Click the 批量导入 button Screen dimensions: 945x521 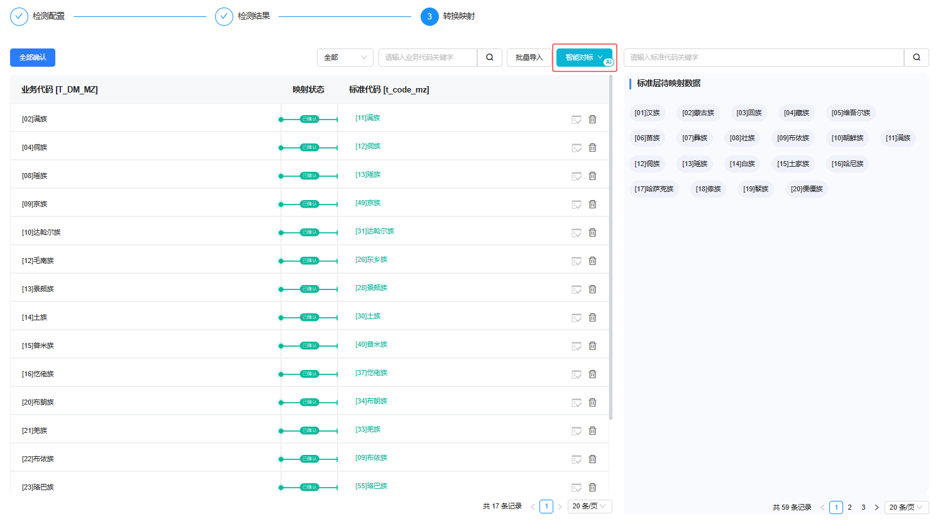(529, 57)
